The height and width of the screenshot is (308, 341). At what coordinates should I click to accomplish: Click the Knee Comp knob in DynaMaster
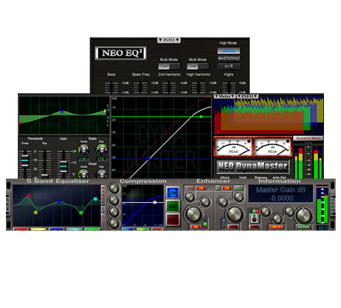click(x=84, y=174)
